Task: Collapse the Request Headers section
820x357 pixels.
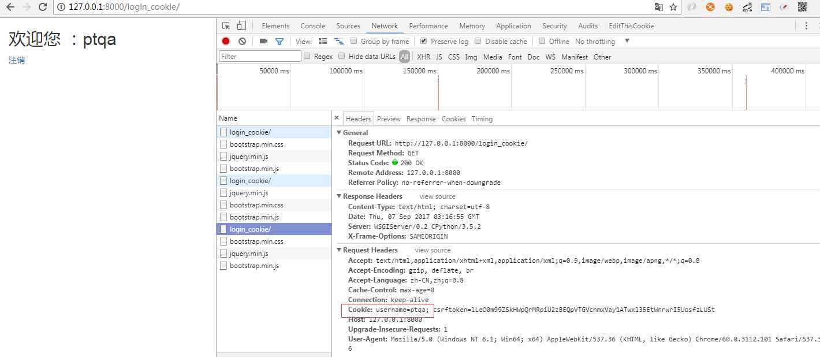Action: click(340, 250)
